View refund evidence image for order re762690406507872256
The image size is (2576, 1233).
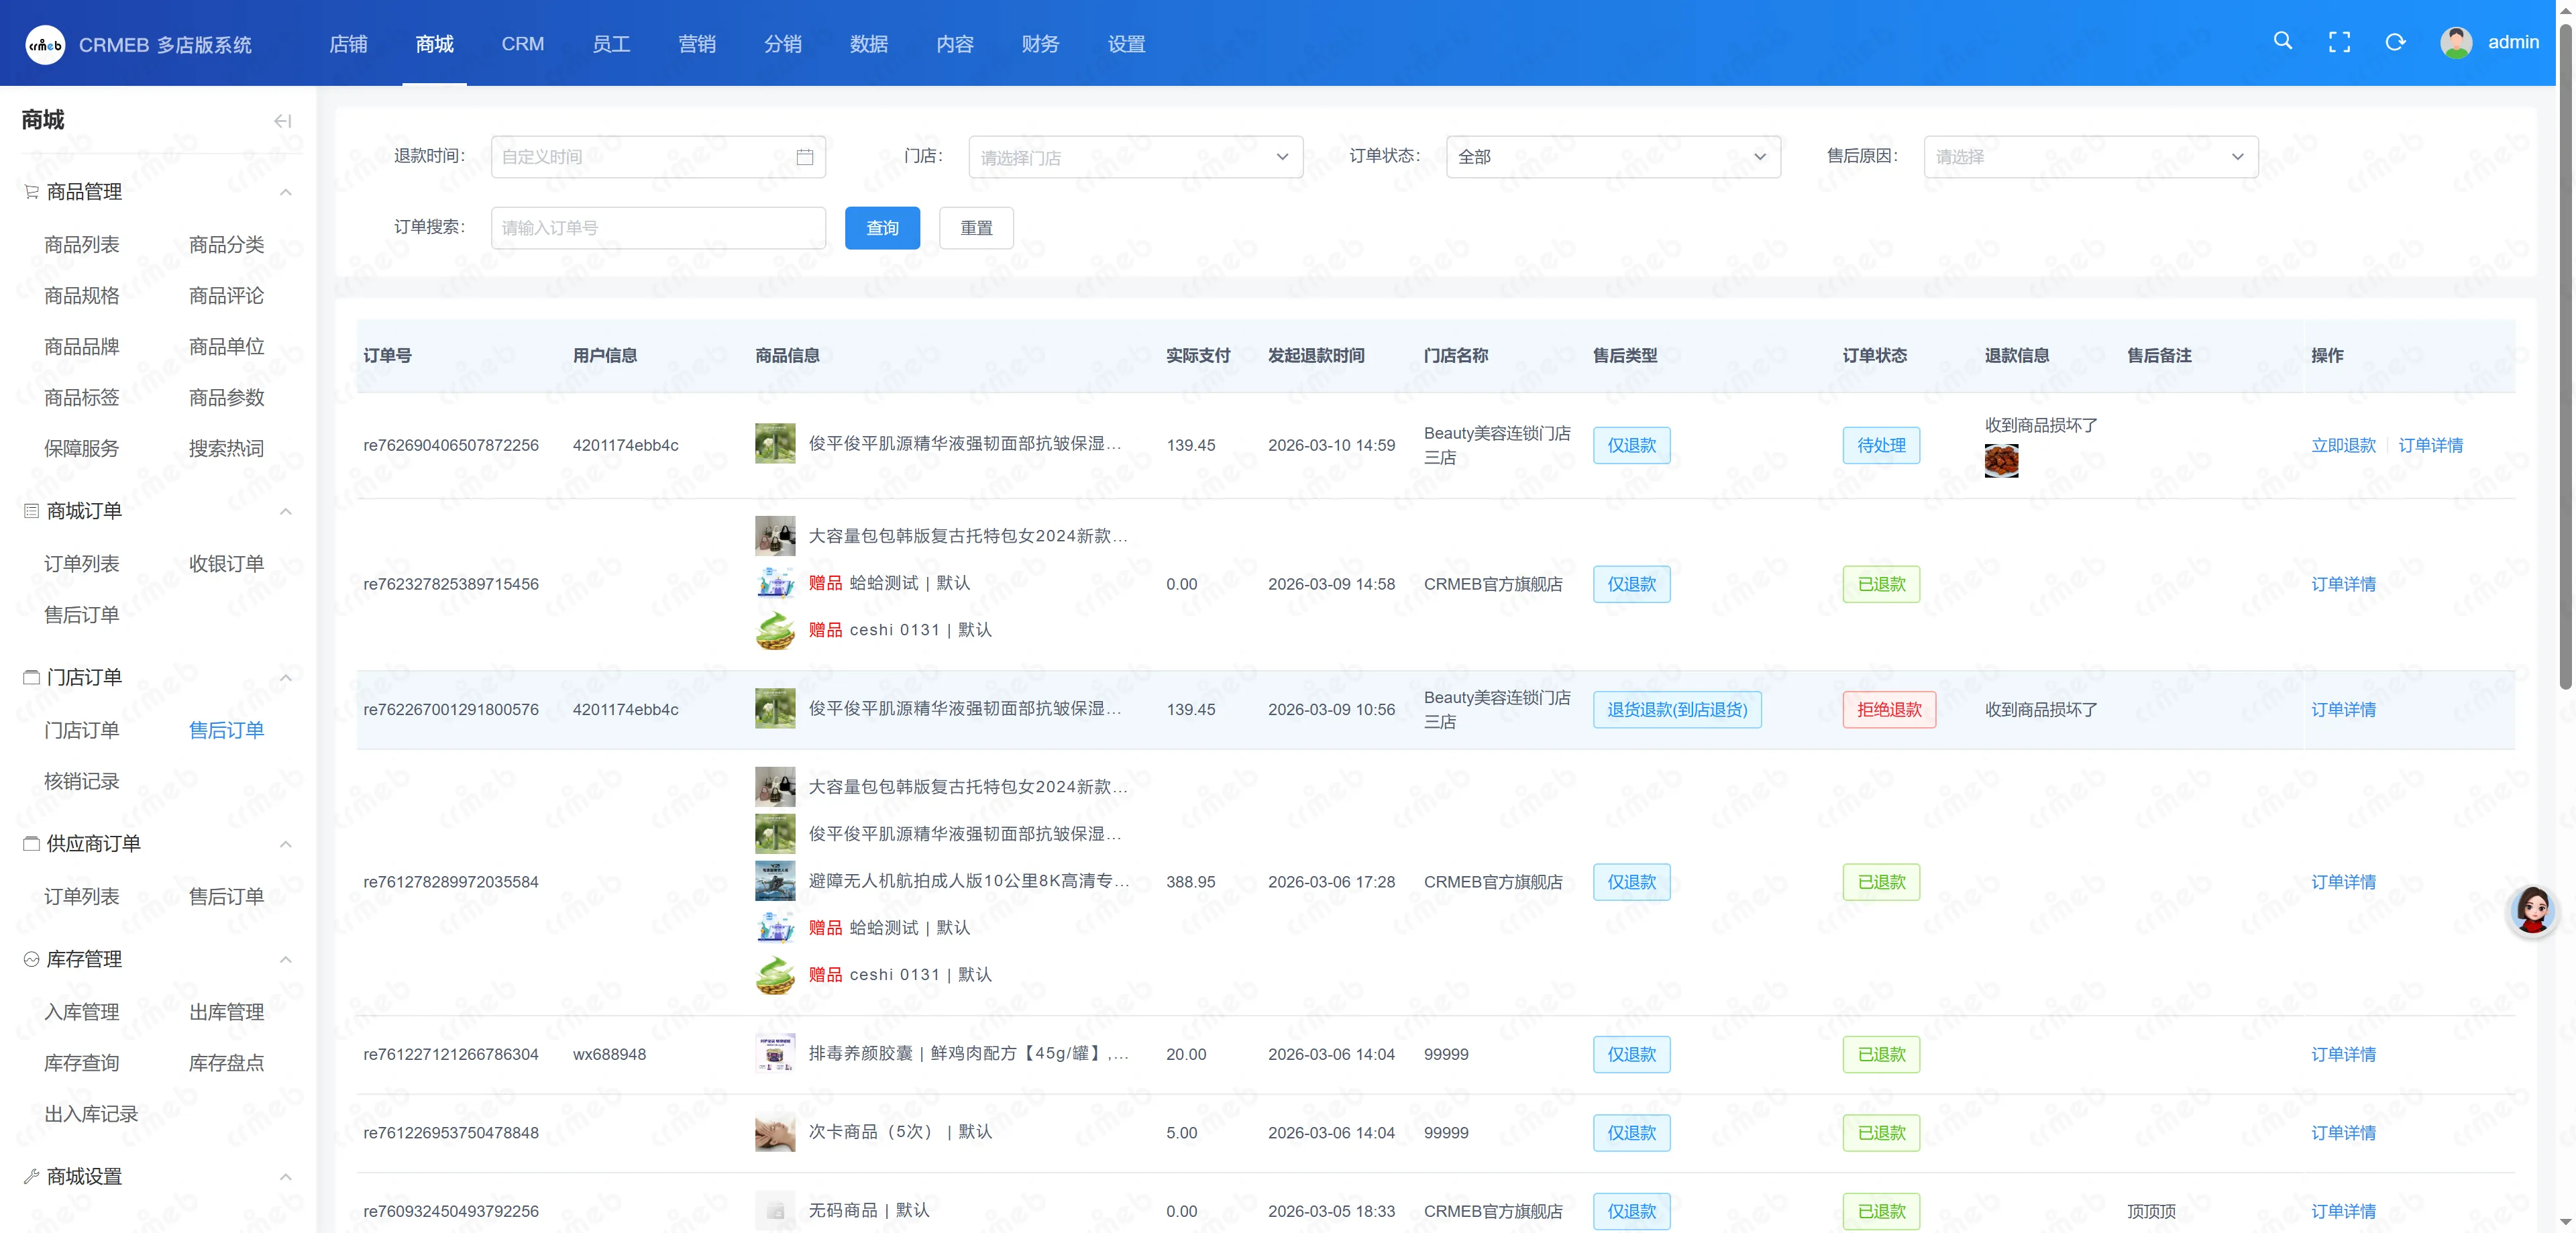pos(2001,461)
